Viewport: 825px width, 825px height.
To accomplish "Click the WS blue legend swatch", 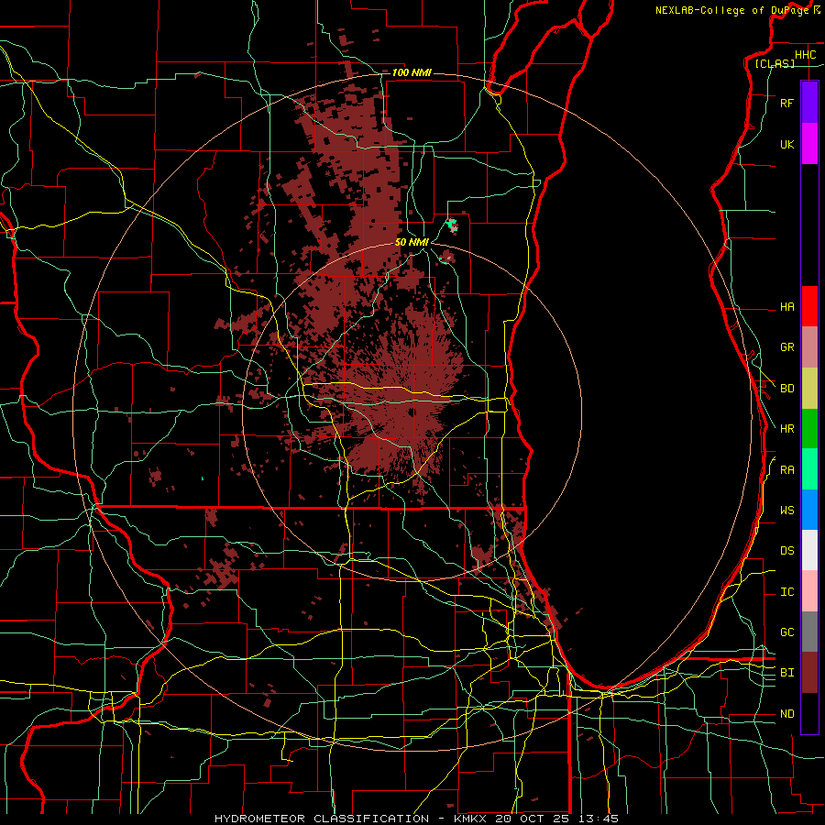I will click(x=809, y=510).
